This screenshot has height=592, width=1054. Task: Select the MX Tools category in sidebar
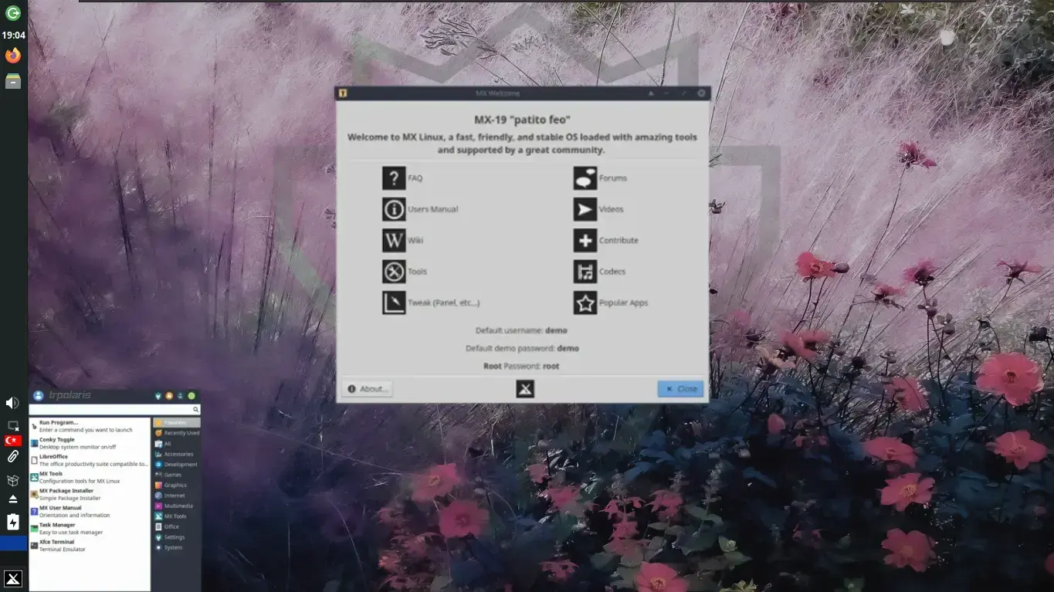point(177,516)
